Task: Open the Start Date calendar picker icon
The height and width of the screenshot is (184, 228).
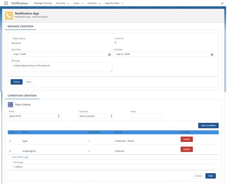Action: click(109, 54)
